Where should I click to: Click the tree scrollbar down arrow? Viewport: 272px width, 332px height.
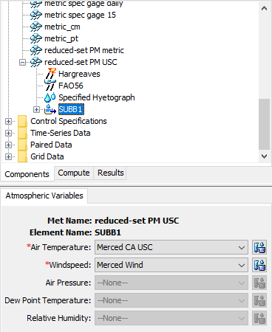[265, 156]
